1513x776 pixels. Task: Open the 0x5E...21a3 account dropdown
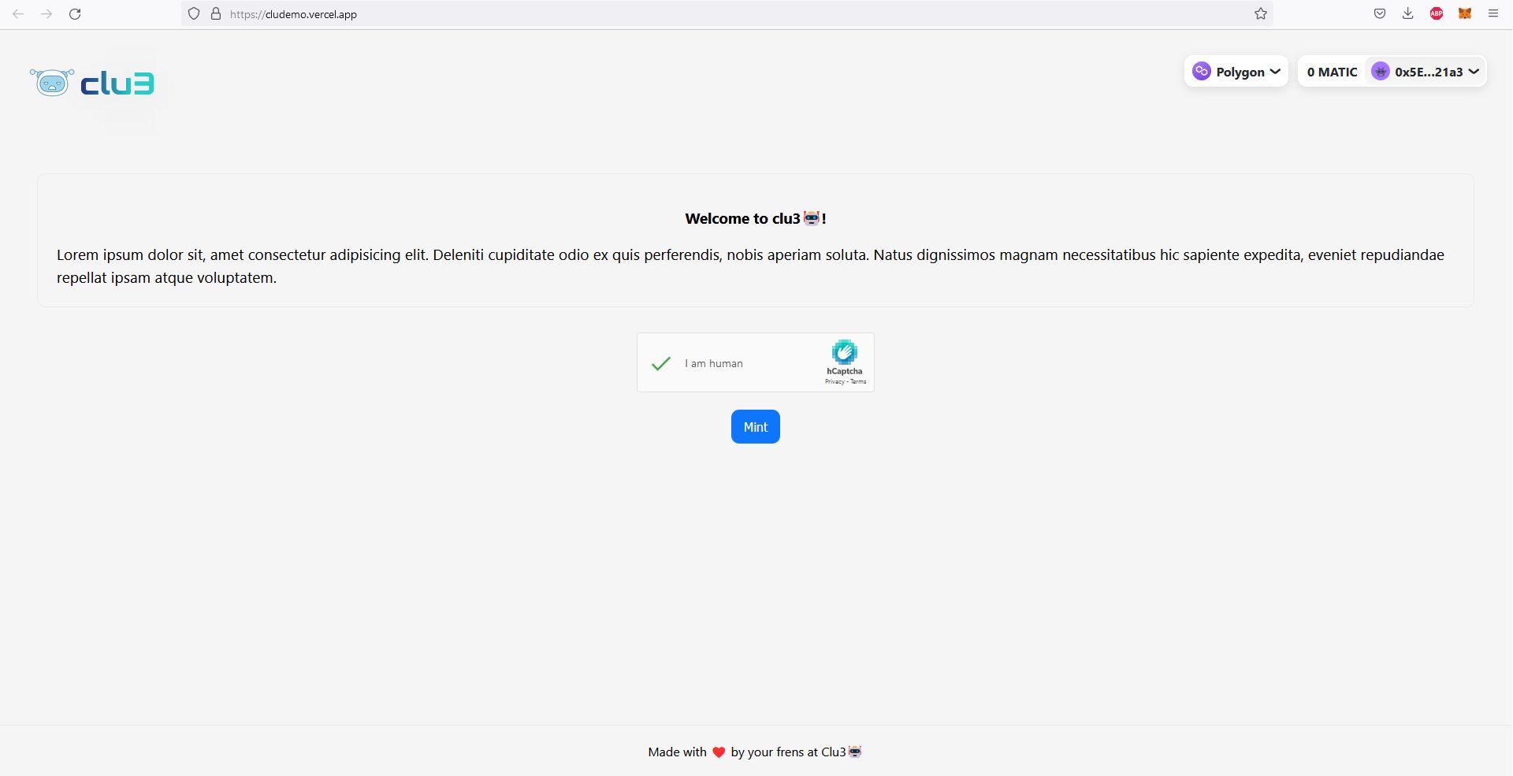(1426, 72)
